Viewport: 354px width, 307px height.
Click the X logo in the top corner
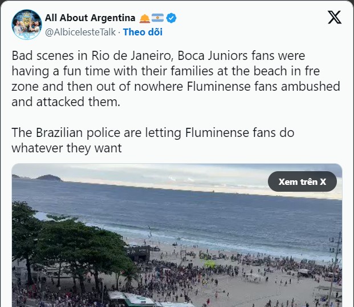pyautogui.click(x=335, y=18)
